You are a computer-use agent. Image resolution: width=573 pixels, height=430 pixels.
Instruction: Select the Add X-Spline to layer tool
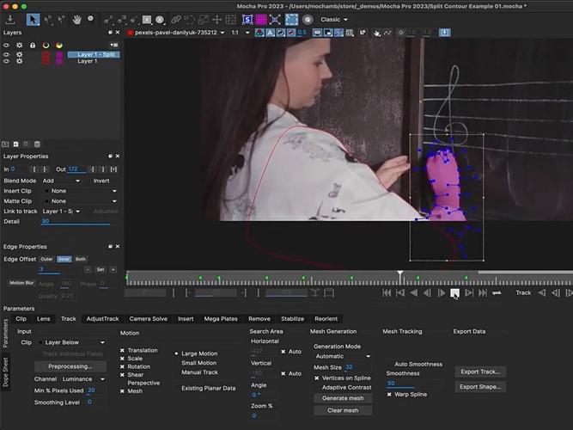click(122, 20)
